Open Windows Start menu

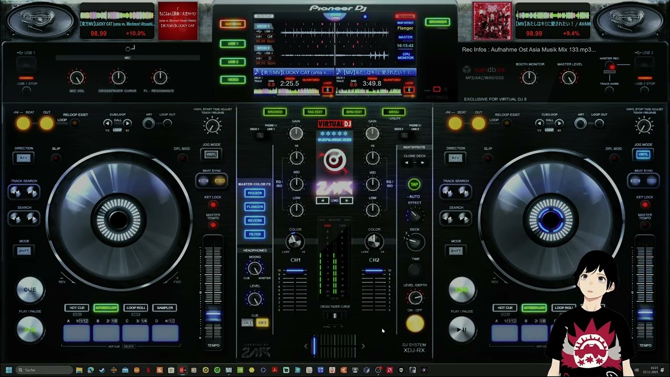8,370
